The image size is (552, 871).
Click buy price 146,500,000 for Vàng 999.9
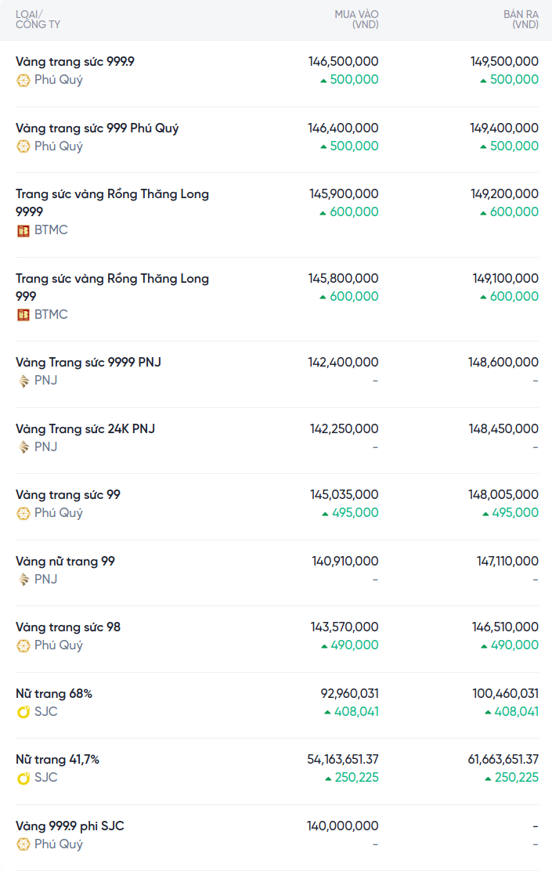pyautogui.click(x=343, y=61)
